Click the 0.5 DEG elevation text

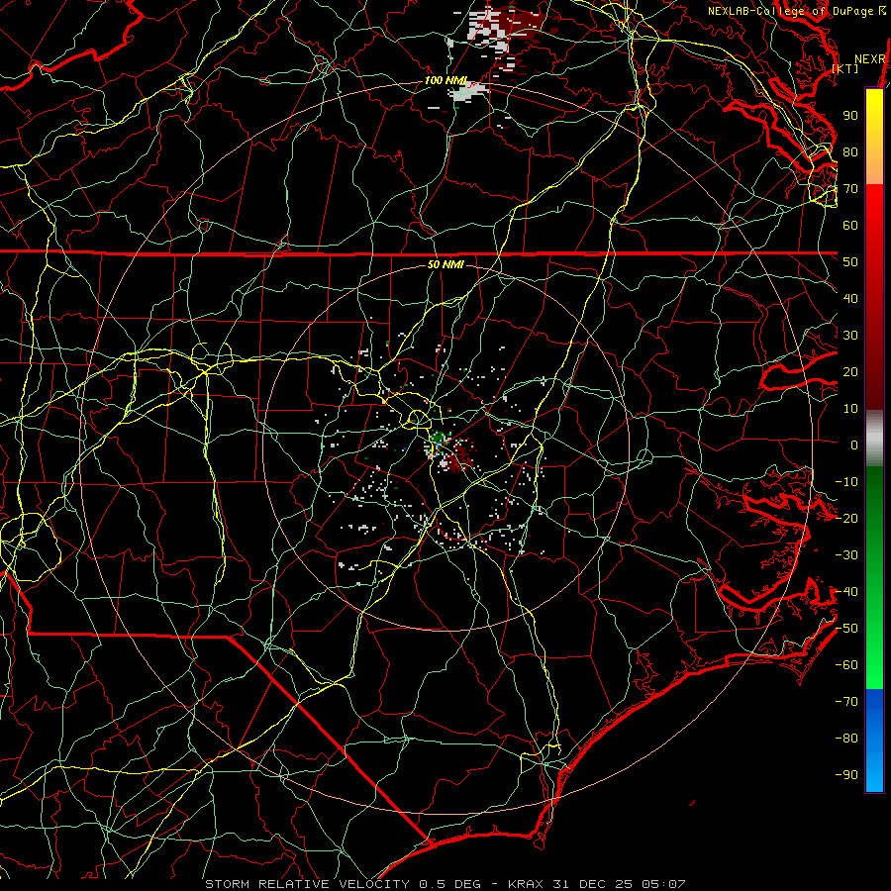click(x=450, y=884)
